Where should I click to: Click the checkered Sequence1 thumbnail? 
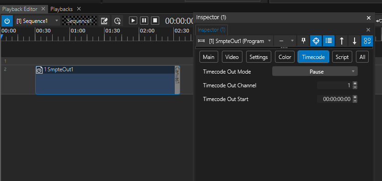(80, 21)
